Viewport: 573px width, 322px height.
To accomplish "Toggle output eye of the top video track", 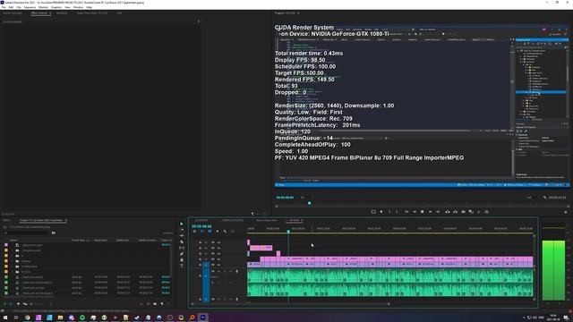I will click(218, 242).
